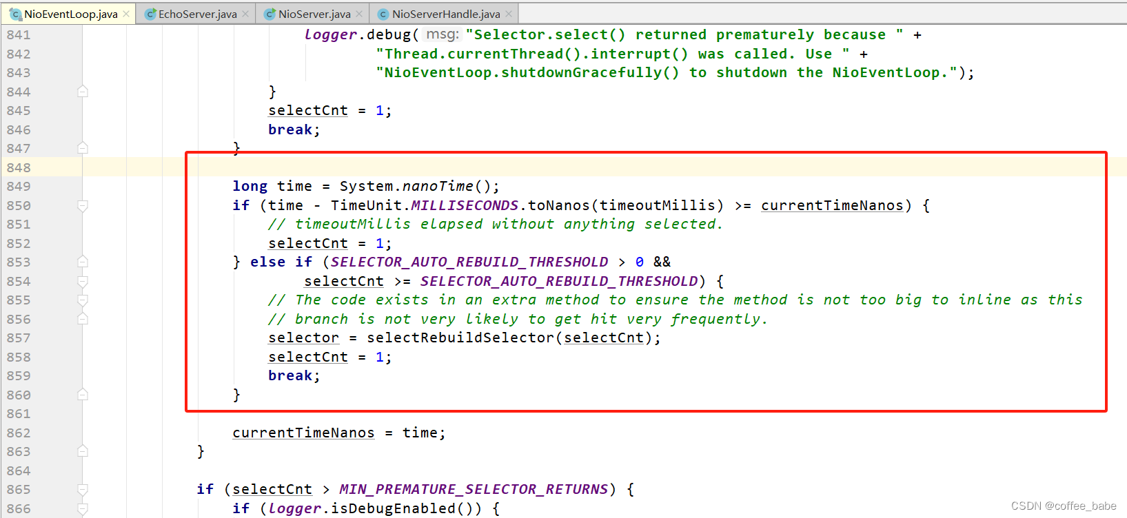Click timeoutMillis argument on line 850
The height and width of the screenshot is (518, 1127).
pyautogui.click(x=658, y=205)
